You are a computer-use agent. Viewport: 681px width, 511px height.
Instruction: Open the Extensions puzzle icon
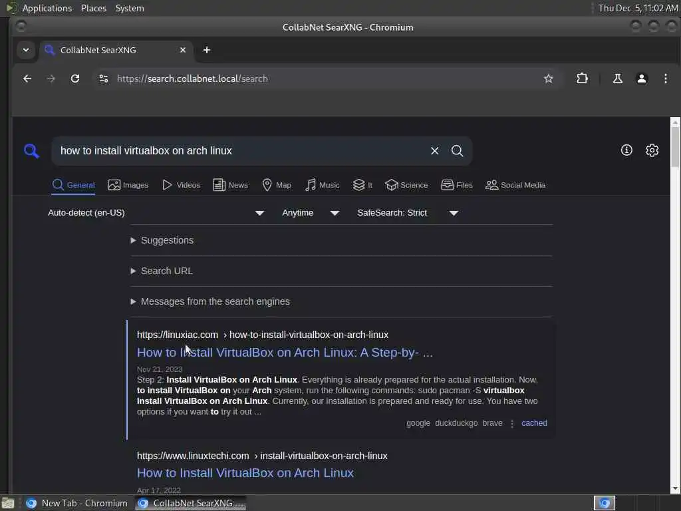[x=582, y=79]
